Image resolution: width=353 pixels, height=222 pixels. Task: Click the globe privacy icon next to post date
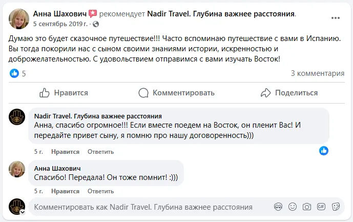click(96, 24)
